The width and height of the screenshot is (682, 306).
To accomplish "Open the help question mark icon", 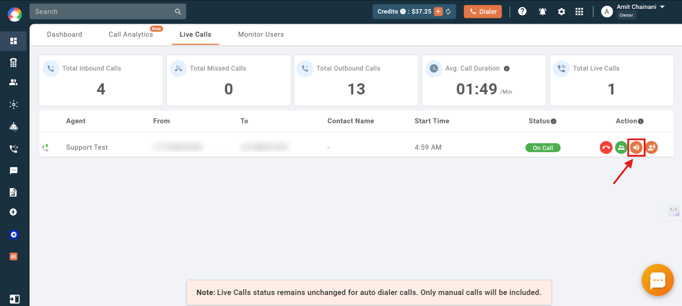I will [522, 12].
